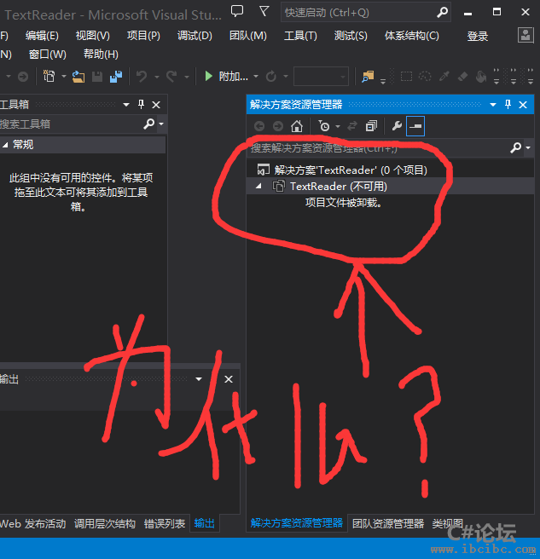Click the toolbox search magnifier icon

pos(148,124)
